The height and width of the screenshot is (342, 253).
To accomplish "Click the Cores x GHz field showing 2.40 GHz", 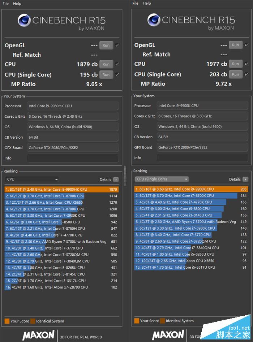I will 73,117.
